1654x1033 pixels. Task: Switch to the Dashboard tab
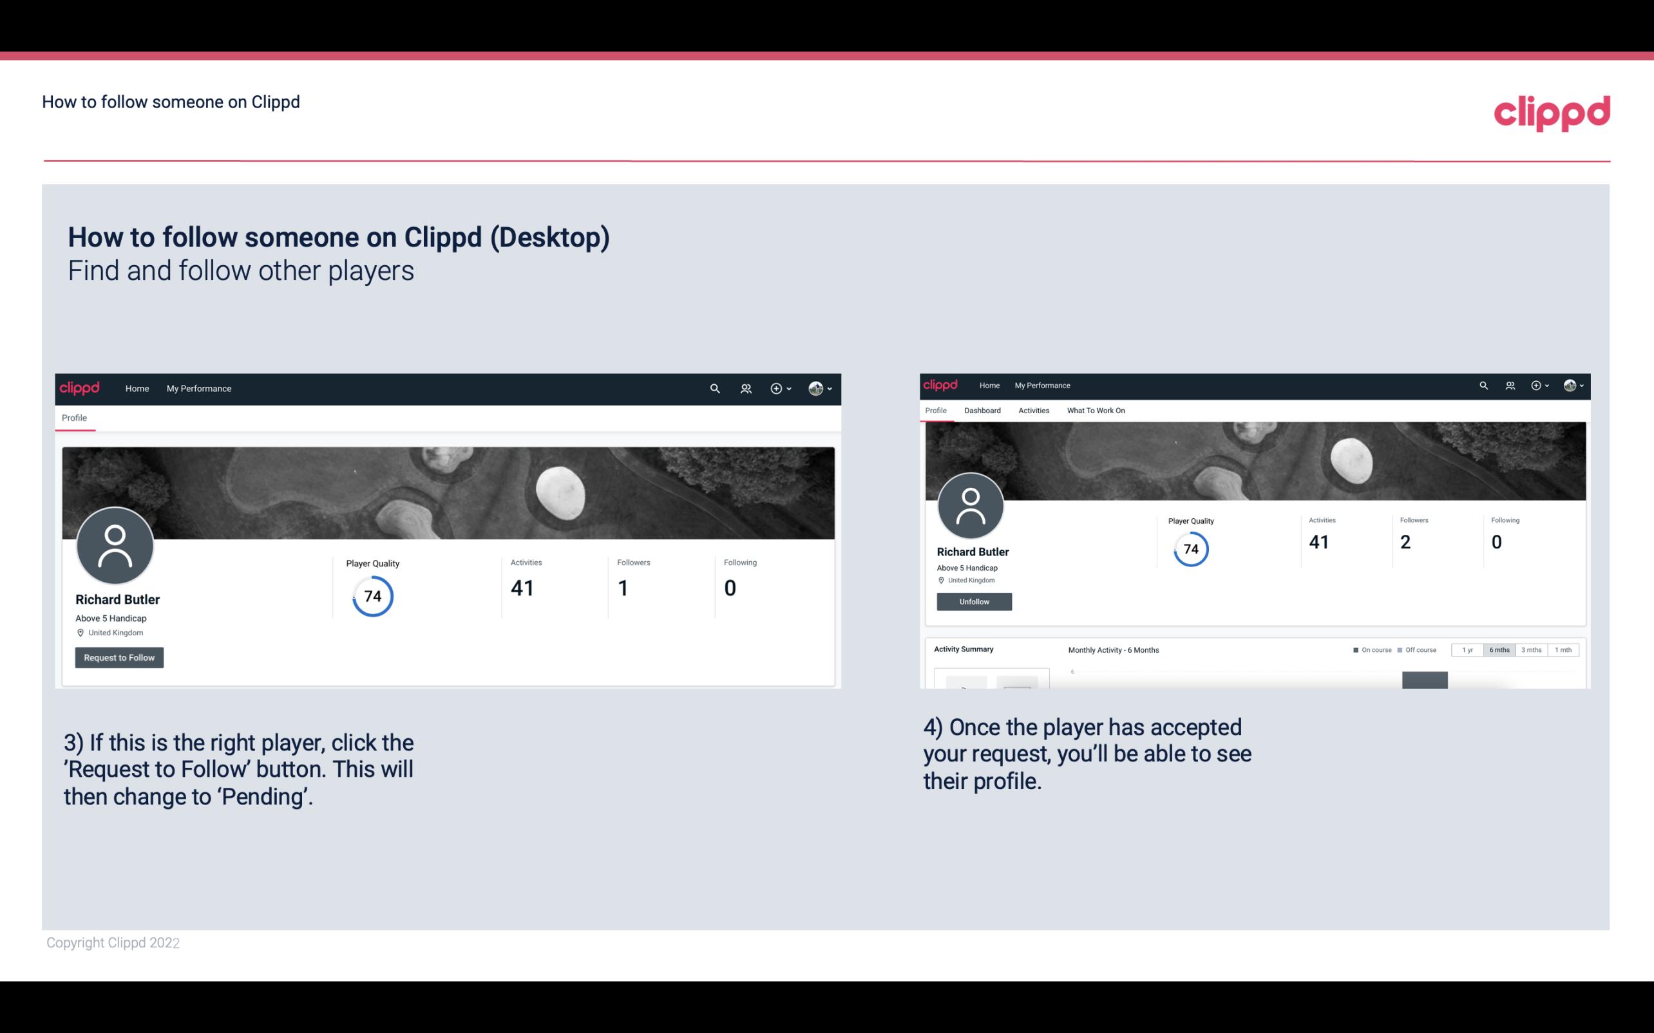click(981, 411)
